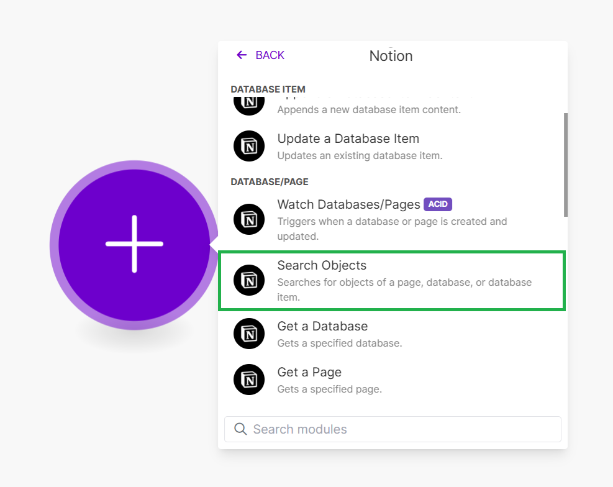Click the magnifier icon in Search modules
The image size is (613, 487).
[240, 429]
